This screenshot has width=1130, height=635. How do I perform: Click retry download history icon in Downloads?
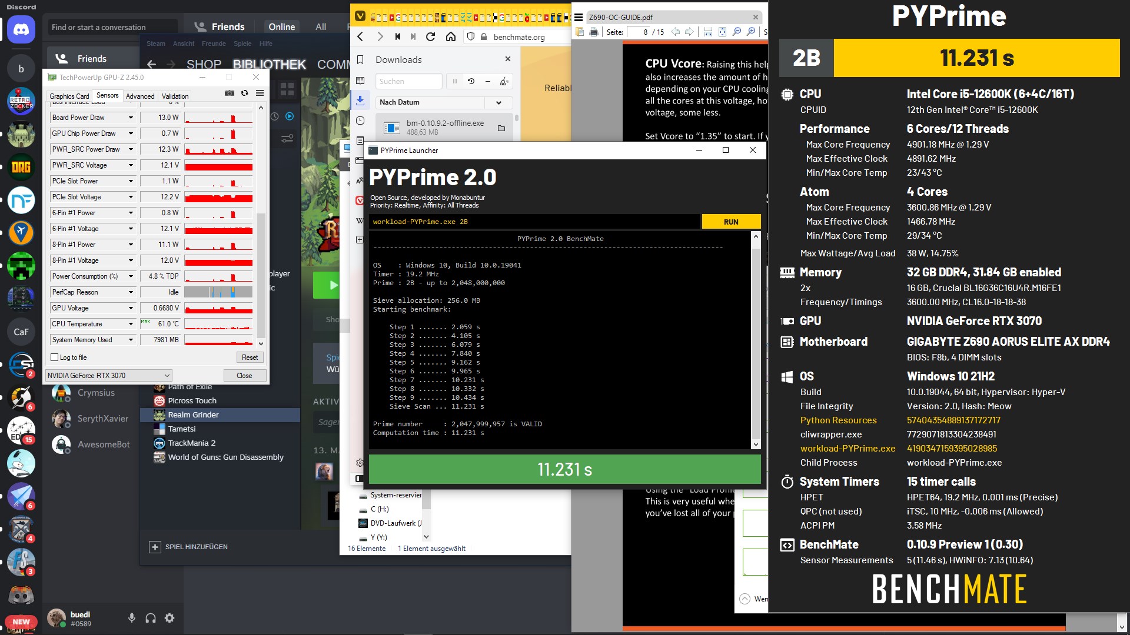coord(471,81)
